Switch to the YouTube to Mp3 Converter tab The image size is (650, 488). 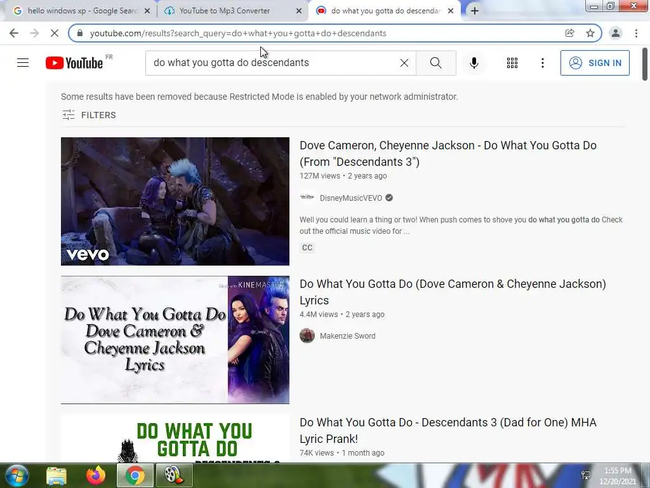pyautogui.click(x=224, y=11)
